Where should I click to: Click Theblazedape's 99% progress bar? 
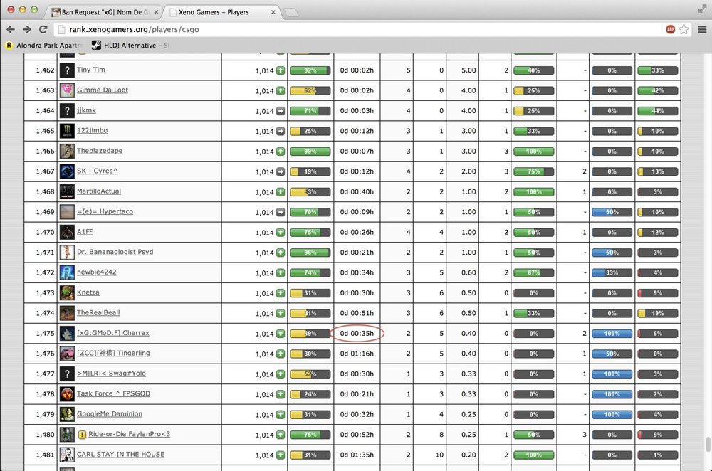(310, 152)
